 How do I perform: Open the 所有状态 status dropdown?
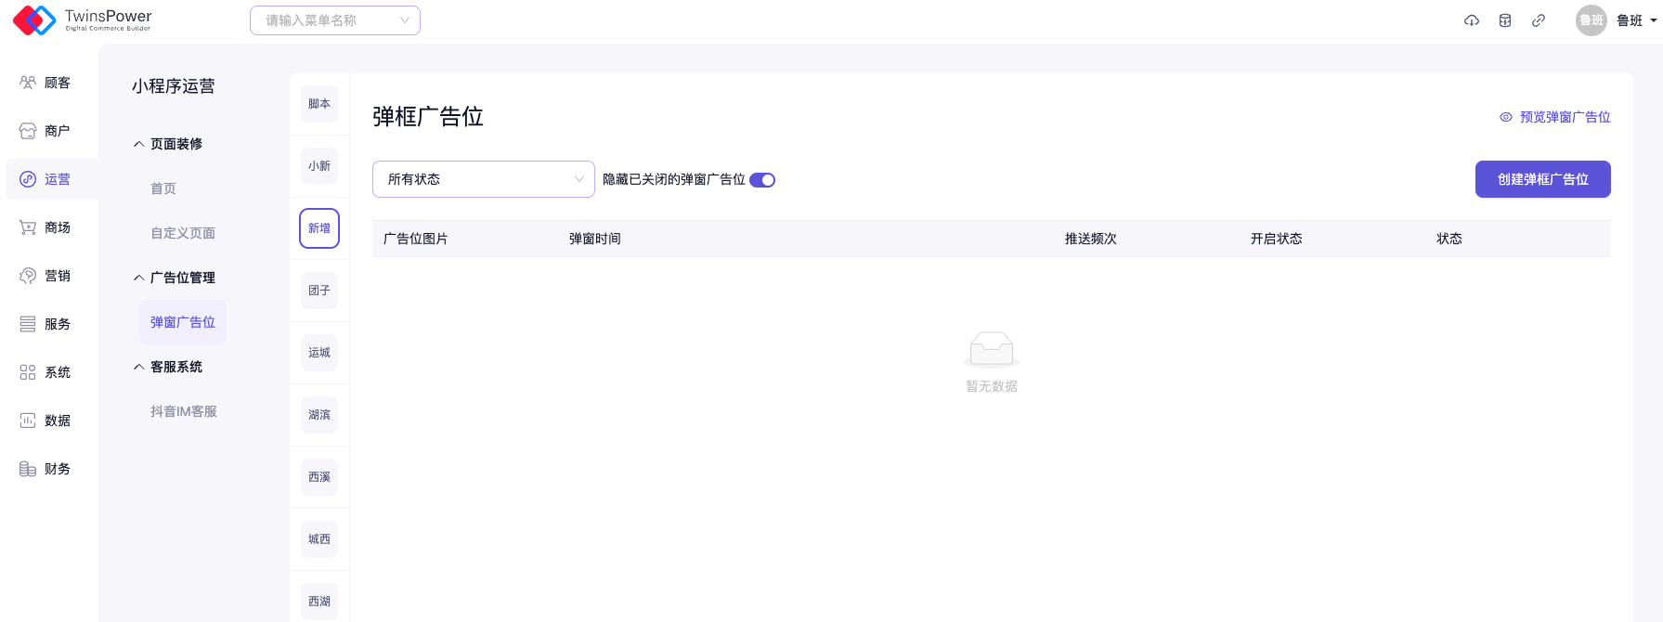coord(483,179)
